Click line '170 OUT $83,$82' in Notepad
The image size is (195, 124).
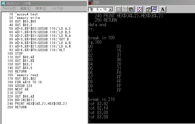22,79
